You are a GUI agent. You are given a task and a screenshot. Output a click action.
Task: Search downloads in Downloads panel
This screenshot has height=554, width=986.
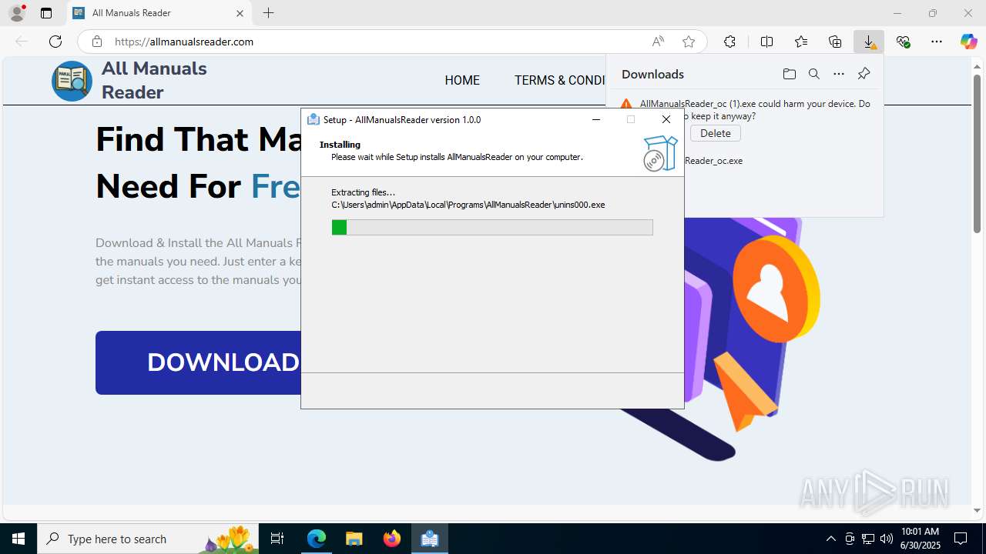(813, 74)
